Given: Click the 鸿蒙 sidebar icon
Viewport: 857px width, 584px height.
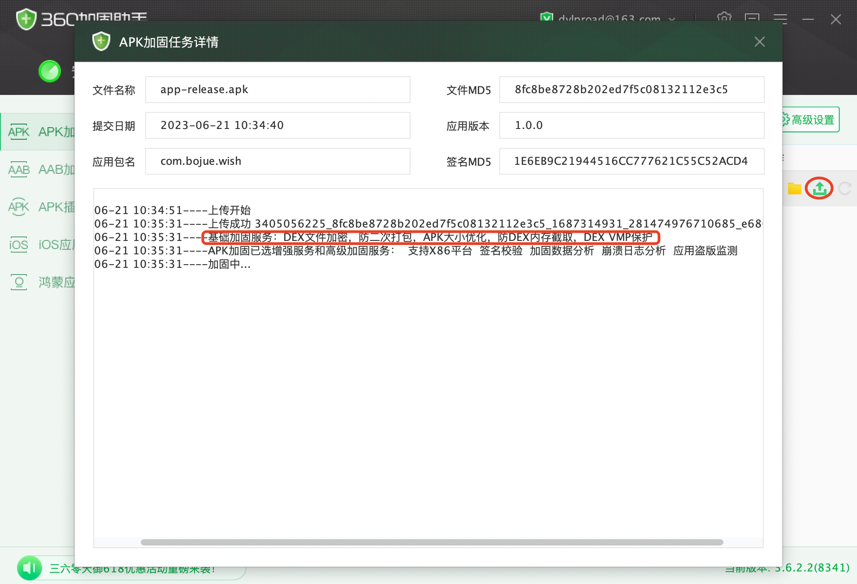Looking at the screenshot, I should click(19, 282).
